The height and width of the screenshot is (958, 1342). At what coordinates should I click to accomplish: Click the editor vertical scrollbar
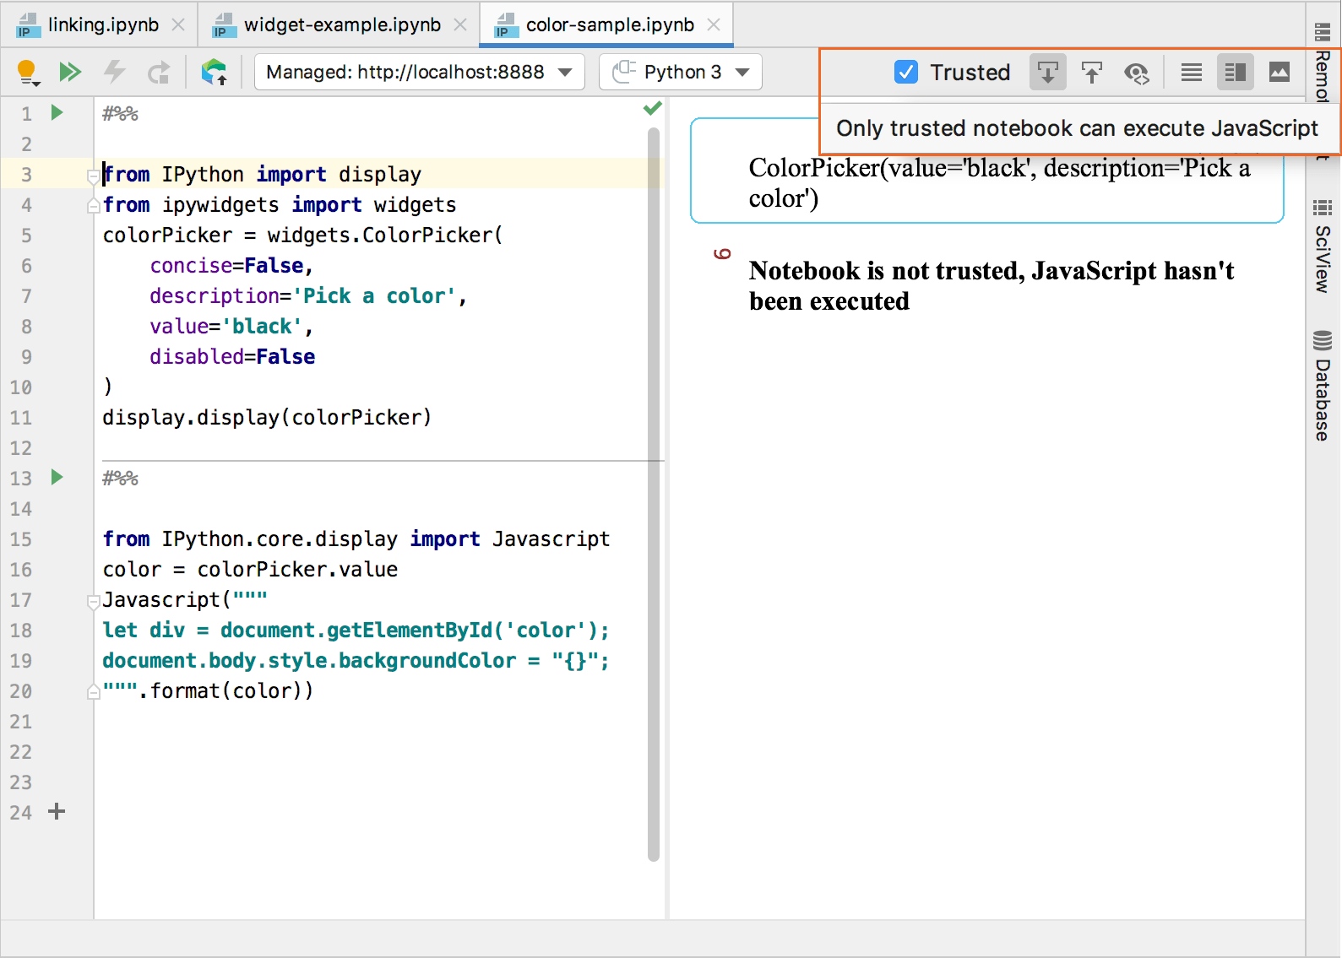[653, 494]
